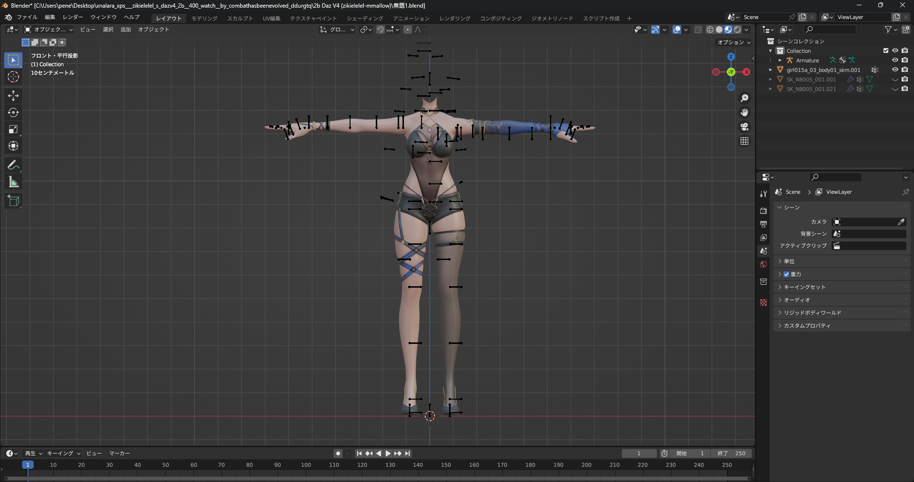This screenshot has width=914, height=482.
Task: Open the pivot point dropdown
Action: 366,30
